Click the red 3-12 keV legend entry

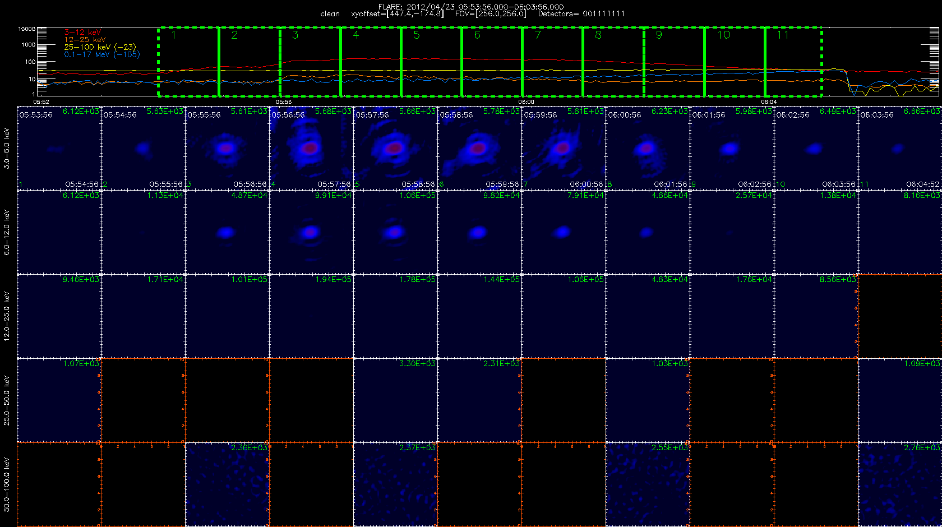pos(82,33)
